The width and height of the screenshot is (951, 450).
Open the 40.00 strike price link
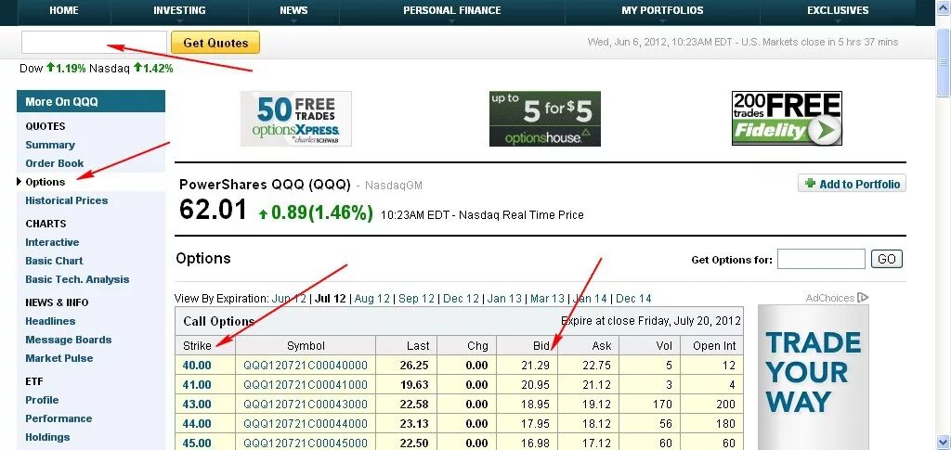[x=197, y=366]
